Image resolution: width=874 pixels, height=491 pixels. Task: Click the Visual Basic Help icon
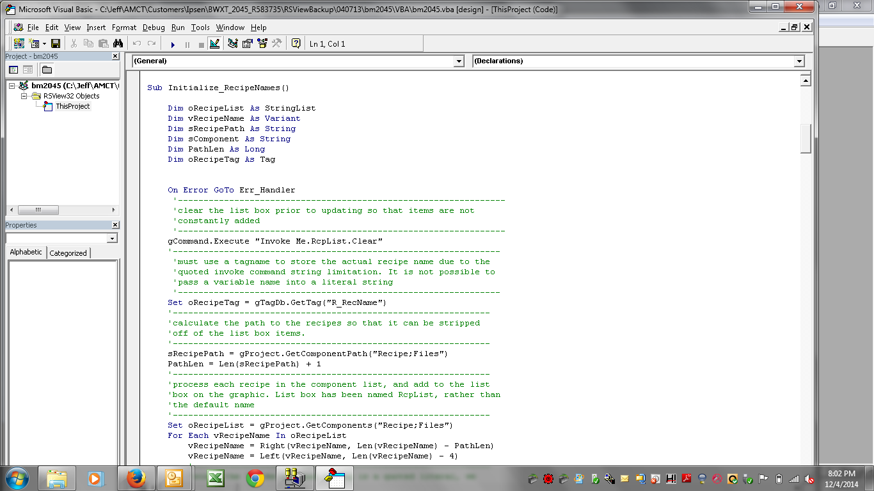coord(296,43)
